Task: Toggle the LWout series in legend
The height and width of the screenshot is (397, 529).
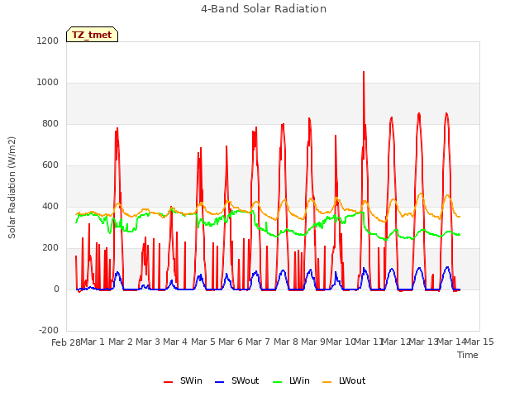Action: (344, 380)
